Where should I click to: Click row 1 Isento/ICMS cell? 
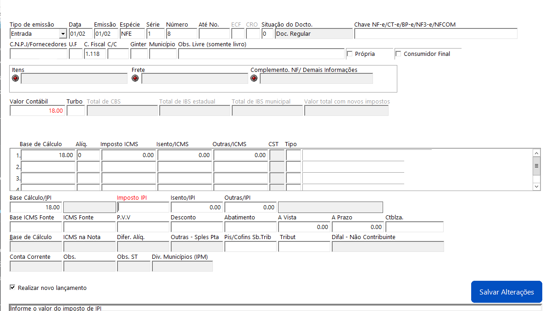185,155
